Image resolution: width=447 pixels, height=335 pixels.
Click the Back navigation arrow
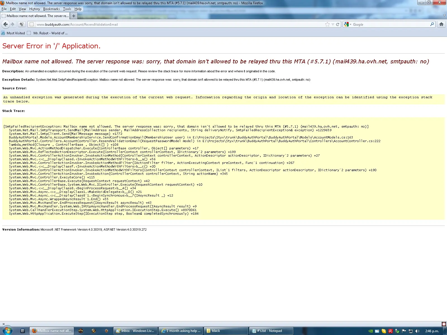[x=5, y=24]
